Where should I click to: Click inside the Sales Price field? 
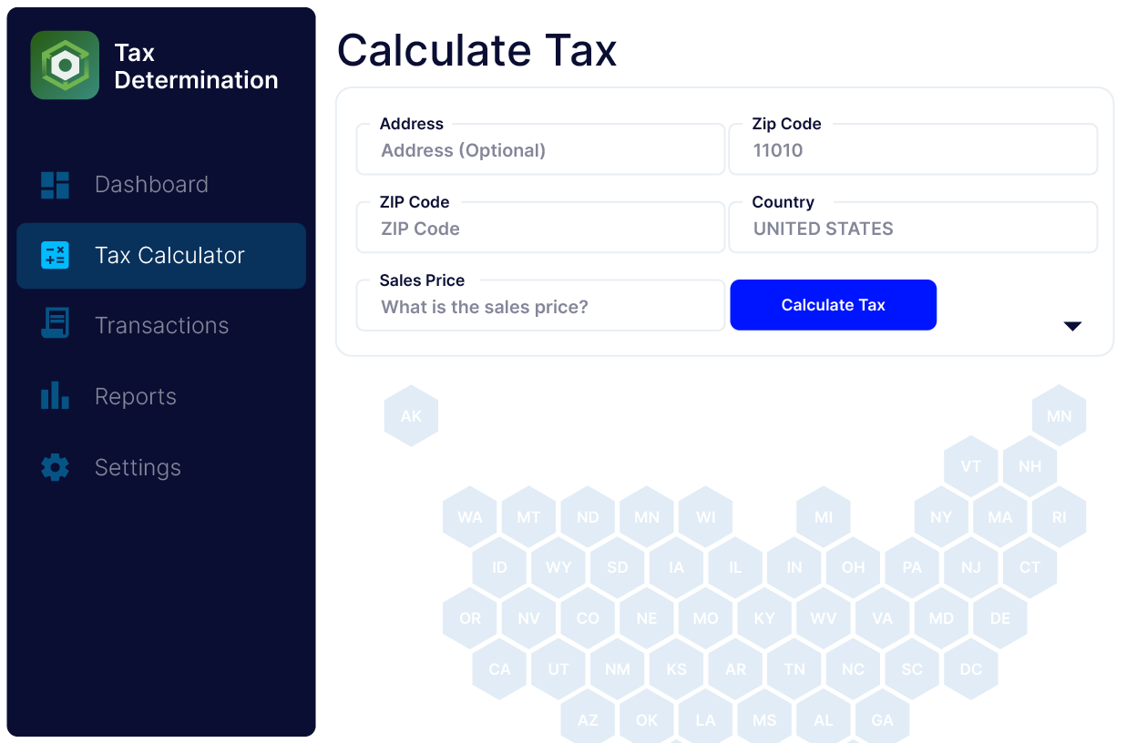pos(539,305)
